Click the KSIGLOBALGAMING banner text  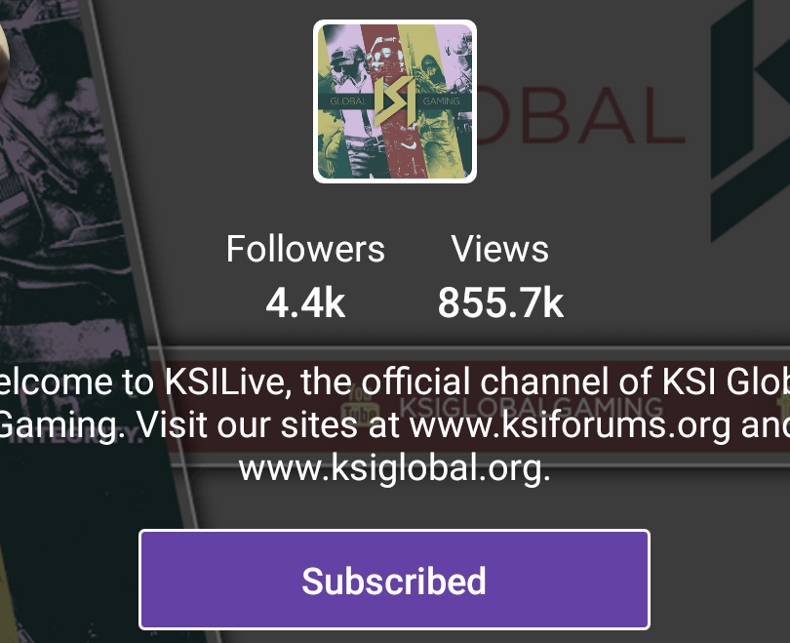pyautogui.click(x=532, y=408)
